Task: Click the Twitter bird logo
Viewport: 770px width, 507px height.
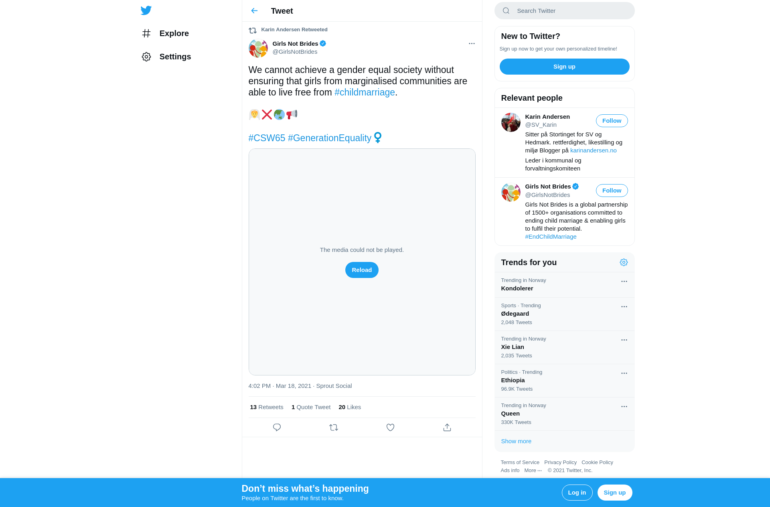Action: click(x=146, y=10)
